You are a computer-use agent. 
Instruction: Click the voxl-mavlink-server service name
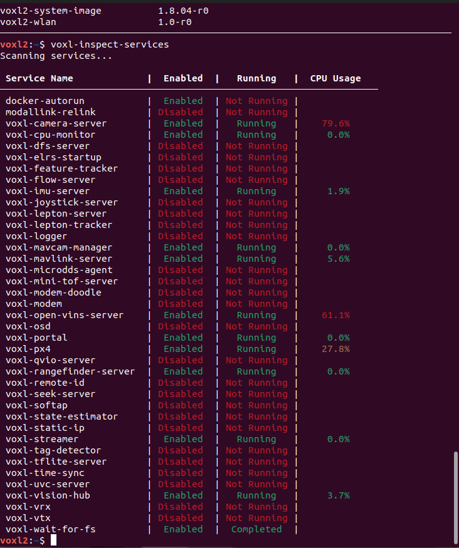pos(59,259)
